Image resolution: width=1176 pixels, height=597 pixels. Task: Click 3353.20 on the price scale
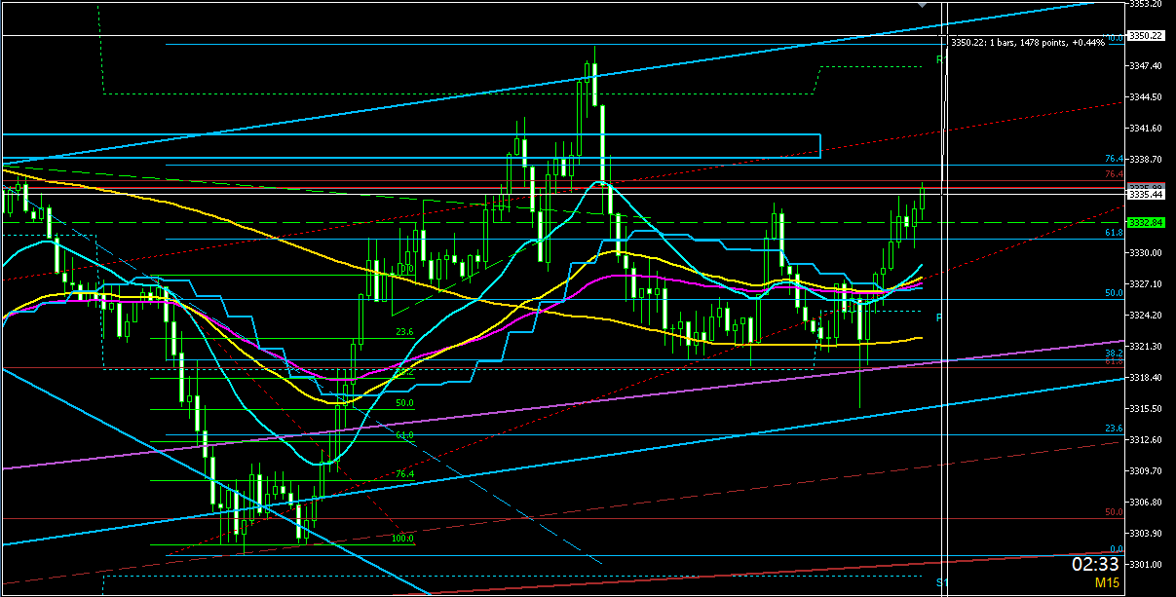pyautogui.click(x=1145, y=4)
